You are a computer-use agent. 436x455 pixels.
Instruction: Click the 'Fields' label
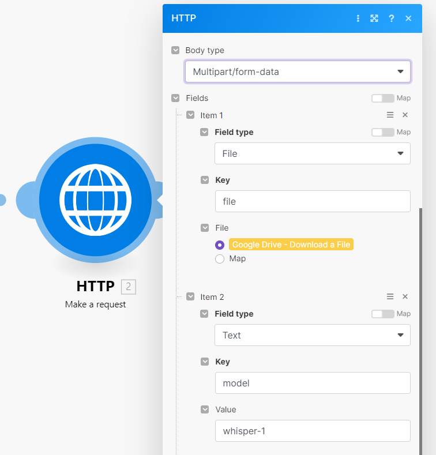[197, 98]
